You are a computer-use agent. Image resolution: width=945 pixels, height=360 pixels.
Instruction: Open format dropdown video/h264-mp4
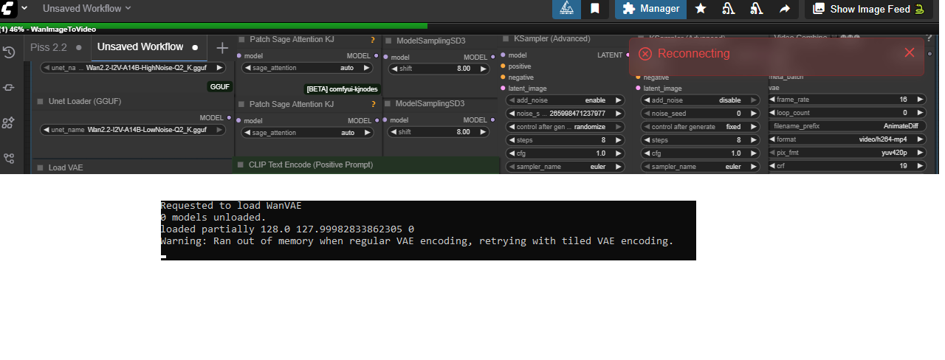[848, 139]
